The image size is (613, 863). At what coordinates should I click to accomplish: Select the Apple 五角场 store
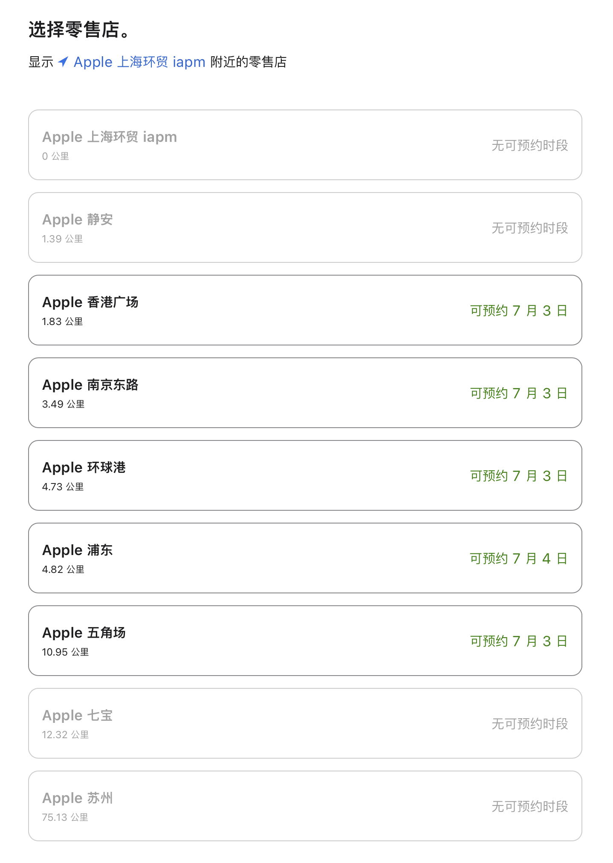pos(305,641)
